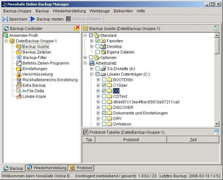Viewport: 223px width, 180px height.
Task: Click Letztes Backup status bar entry
Action: [190, 176]
